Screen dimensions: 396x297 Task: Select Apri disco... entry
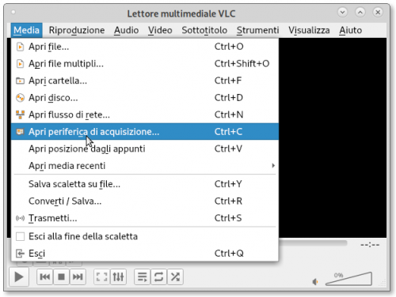pos(145,98)
